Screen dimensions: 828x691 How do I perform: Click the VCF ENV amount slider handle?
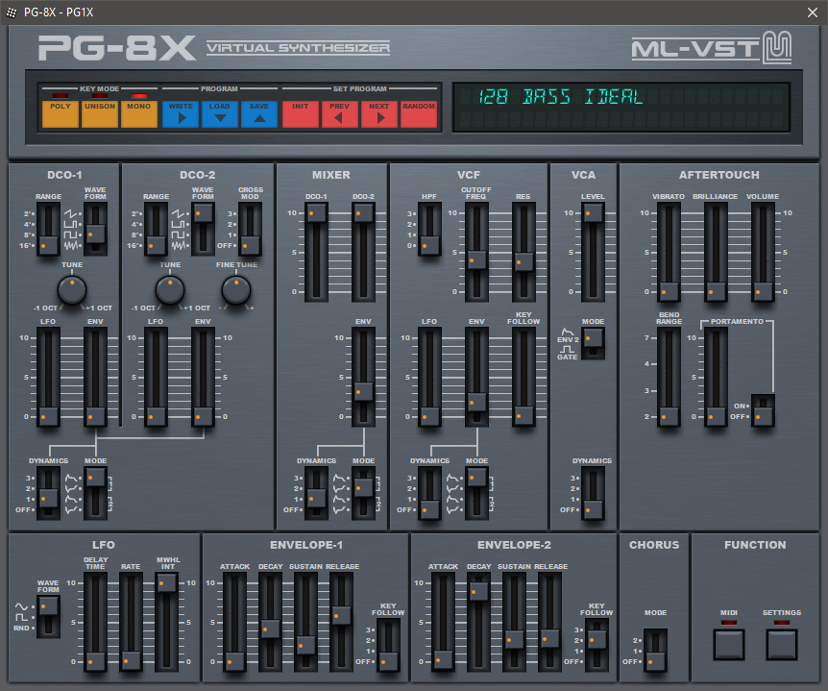coord(476,403)
